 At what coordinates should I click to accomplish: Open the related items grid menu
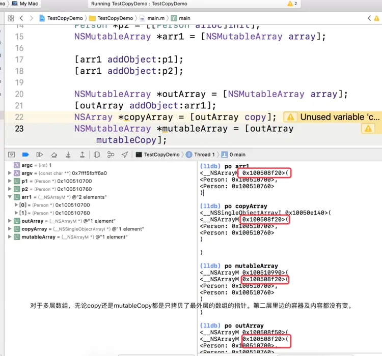tap(11, 18)
